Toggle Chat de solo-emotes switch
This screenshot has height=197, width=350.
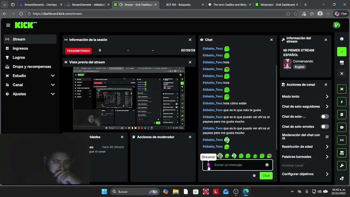click(x=325, y=127)
